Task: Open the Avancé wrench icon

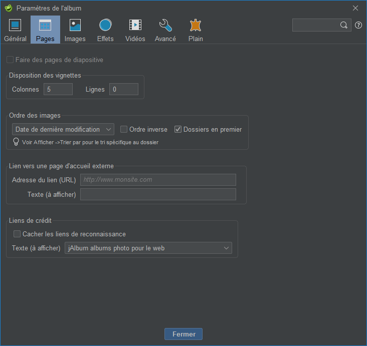Action: [x=165, y=25]
